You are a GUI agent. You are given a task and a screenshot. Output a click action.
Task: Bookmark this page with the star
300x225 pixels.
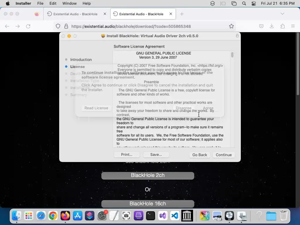click(231, 26)
